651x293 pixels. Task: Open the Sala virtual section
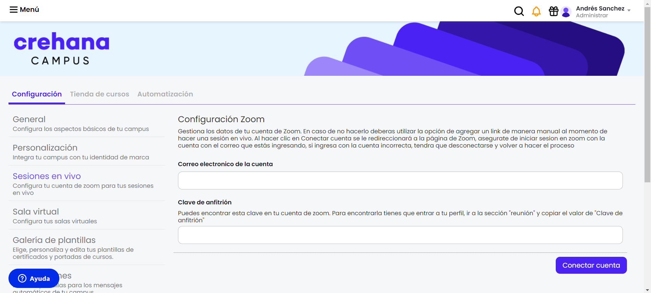tap(87, 216)
